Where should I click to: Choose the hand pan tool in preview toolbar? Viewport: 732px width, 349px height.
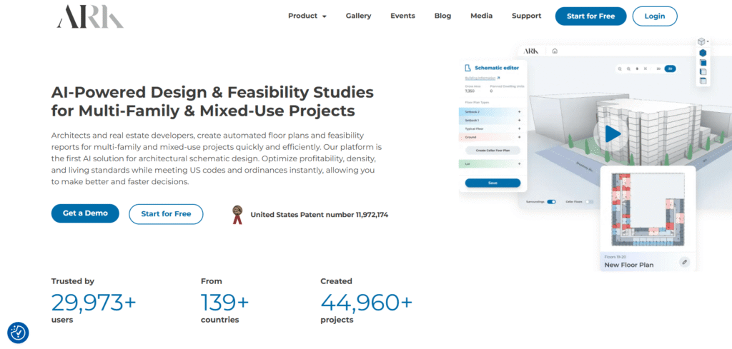tap(637, 69)
